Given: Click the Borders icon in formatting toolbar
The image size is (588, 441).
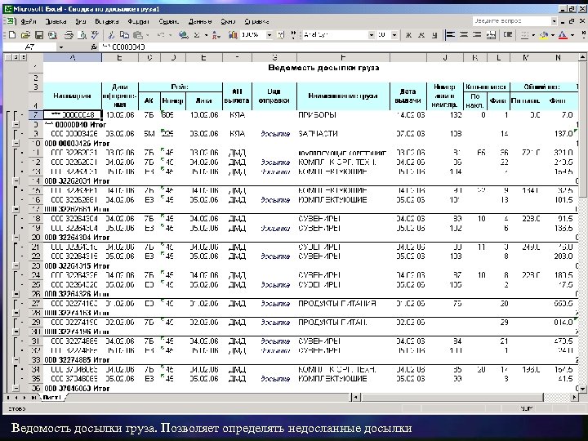Looking at the screenshot, I should click(524, 35).
